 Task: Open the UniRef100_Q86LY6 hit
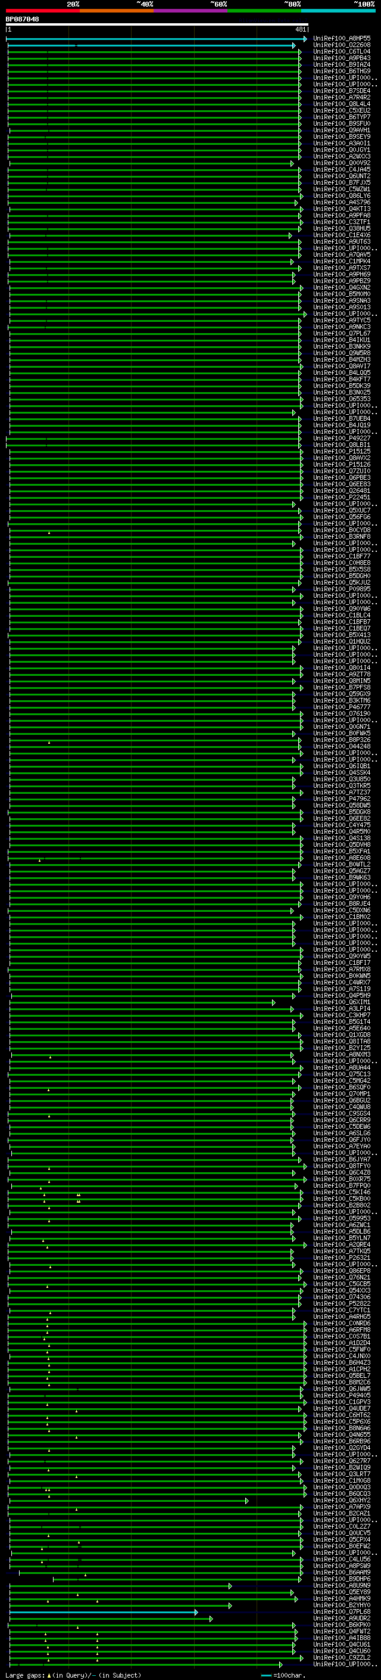coord(342,195)
